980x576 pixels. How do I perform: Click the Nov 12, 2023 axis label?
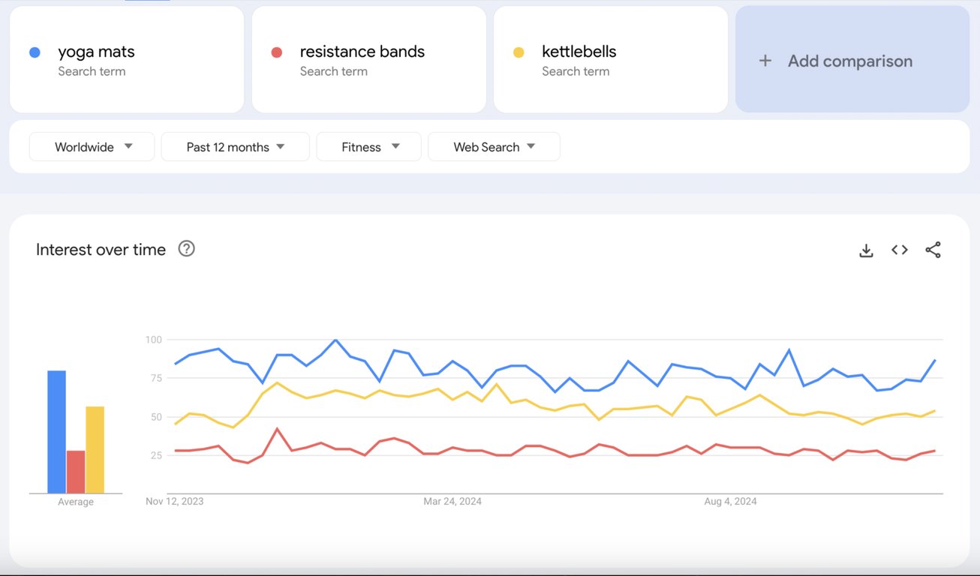tap(174, 501)
